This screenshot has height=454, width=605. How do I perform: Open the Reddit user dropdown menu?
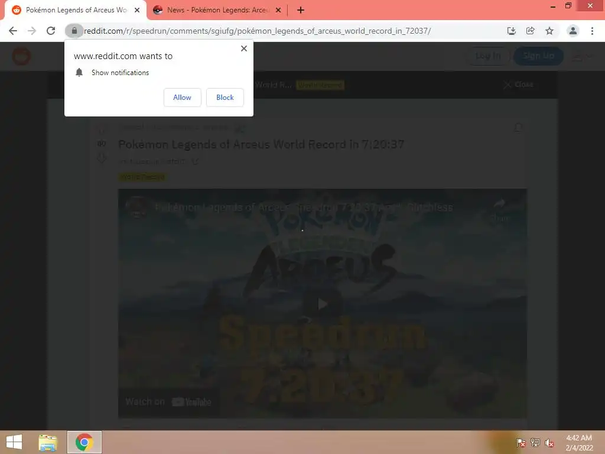pos(582,56)
